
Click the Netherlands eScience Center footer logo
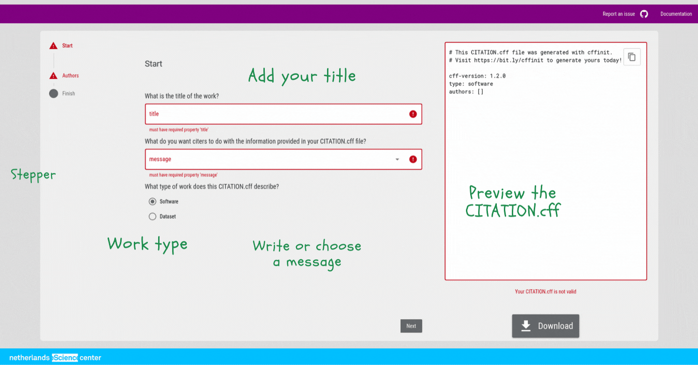point(54,358)
